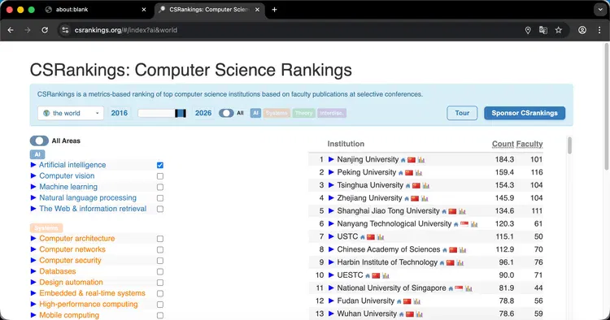Viewport: 610px width, 320px height.
Task: Expand Peking University faculty list
Action: pyautogui.click(x=331, y=172)
